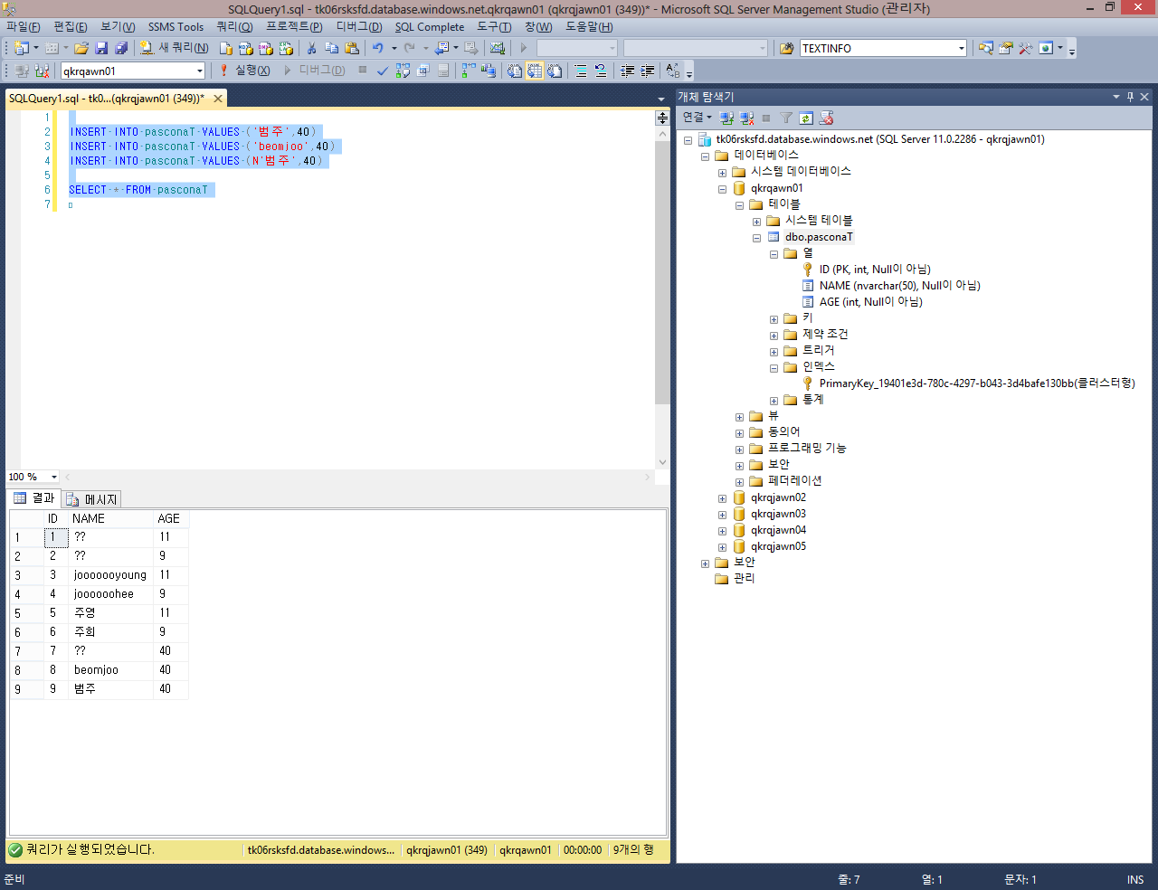The height and width of the screenshot is (890, 1158).
Task: Open the 쿼리(Q) menu
Action: point(234,27)
